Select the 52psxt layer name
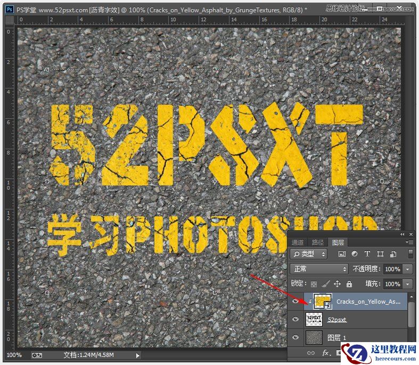419x365 pixels. pyautogui.click(x=337, y=320)
